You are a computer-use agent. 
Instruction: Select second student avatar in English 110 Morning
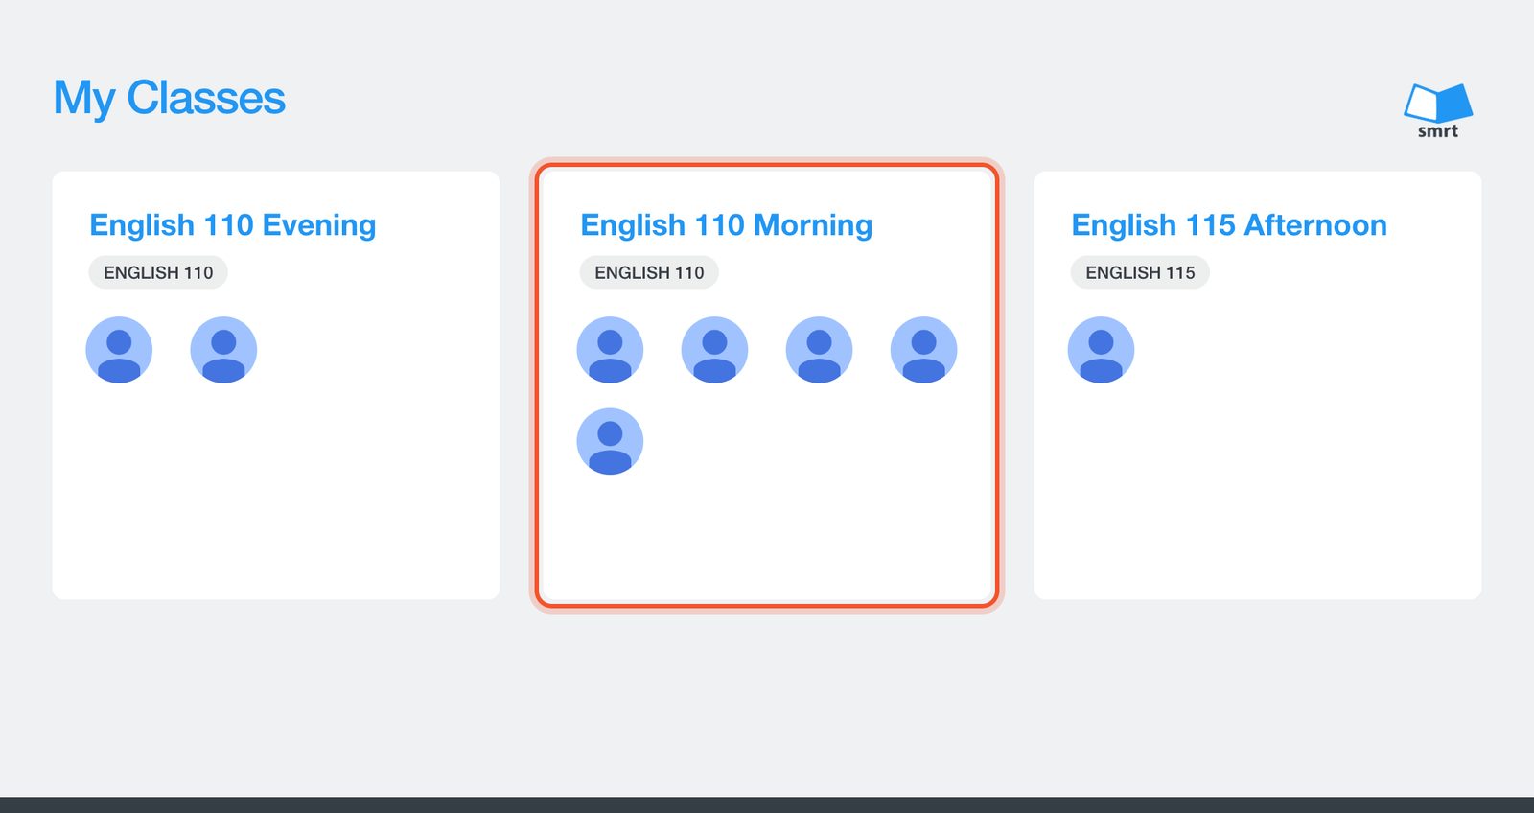714,350
